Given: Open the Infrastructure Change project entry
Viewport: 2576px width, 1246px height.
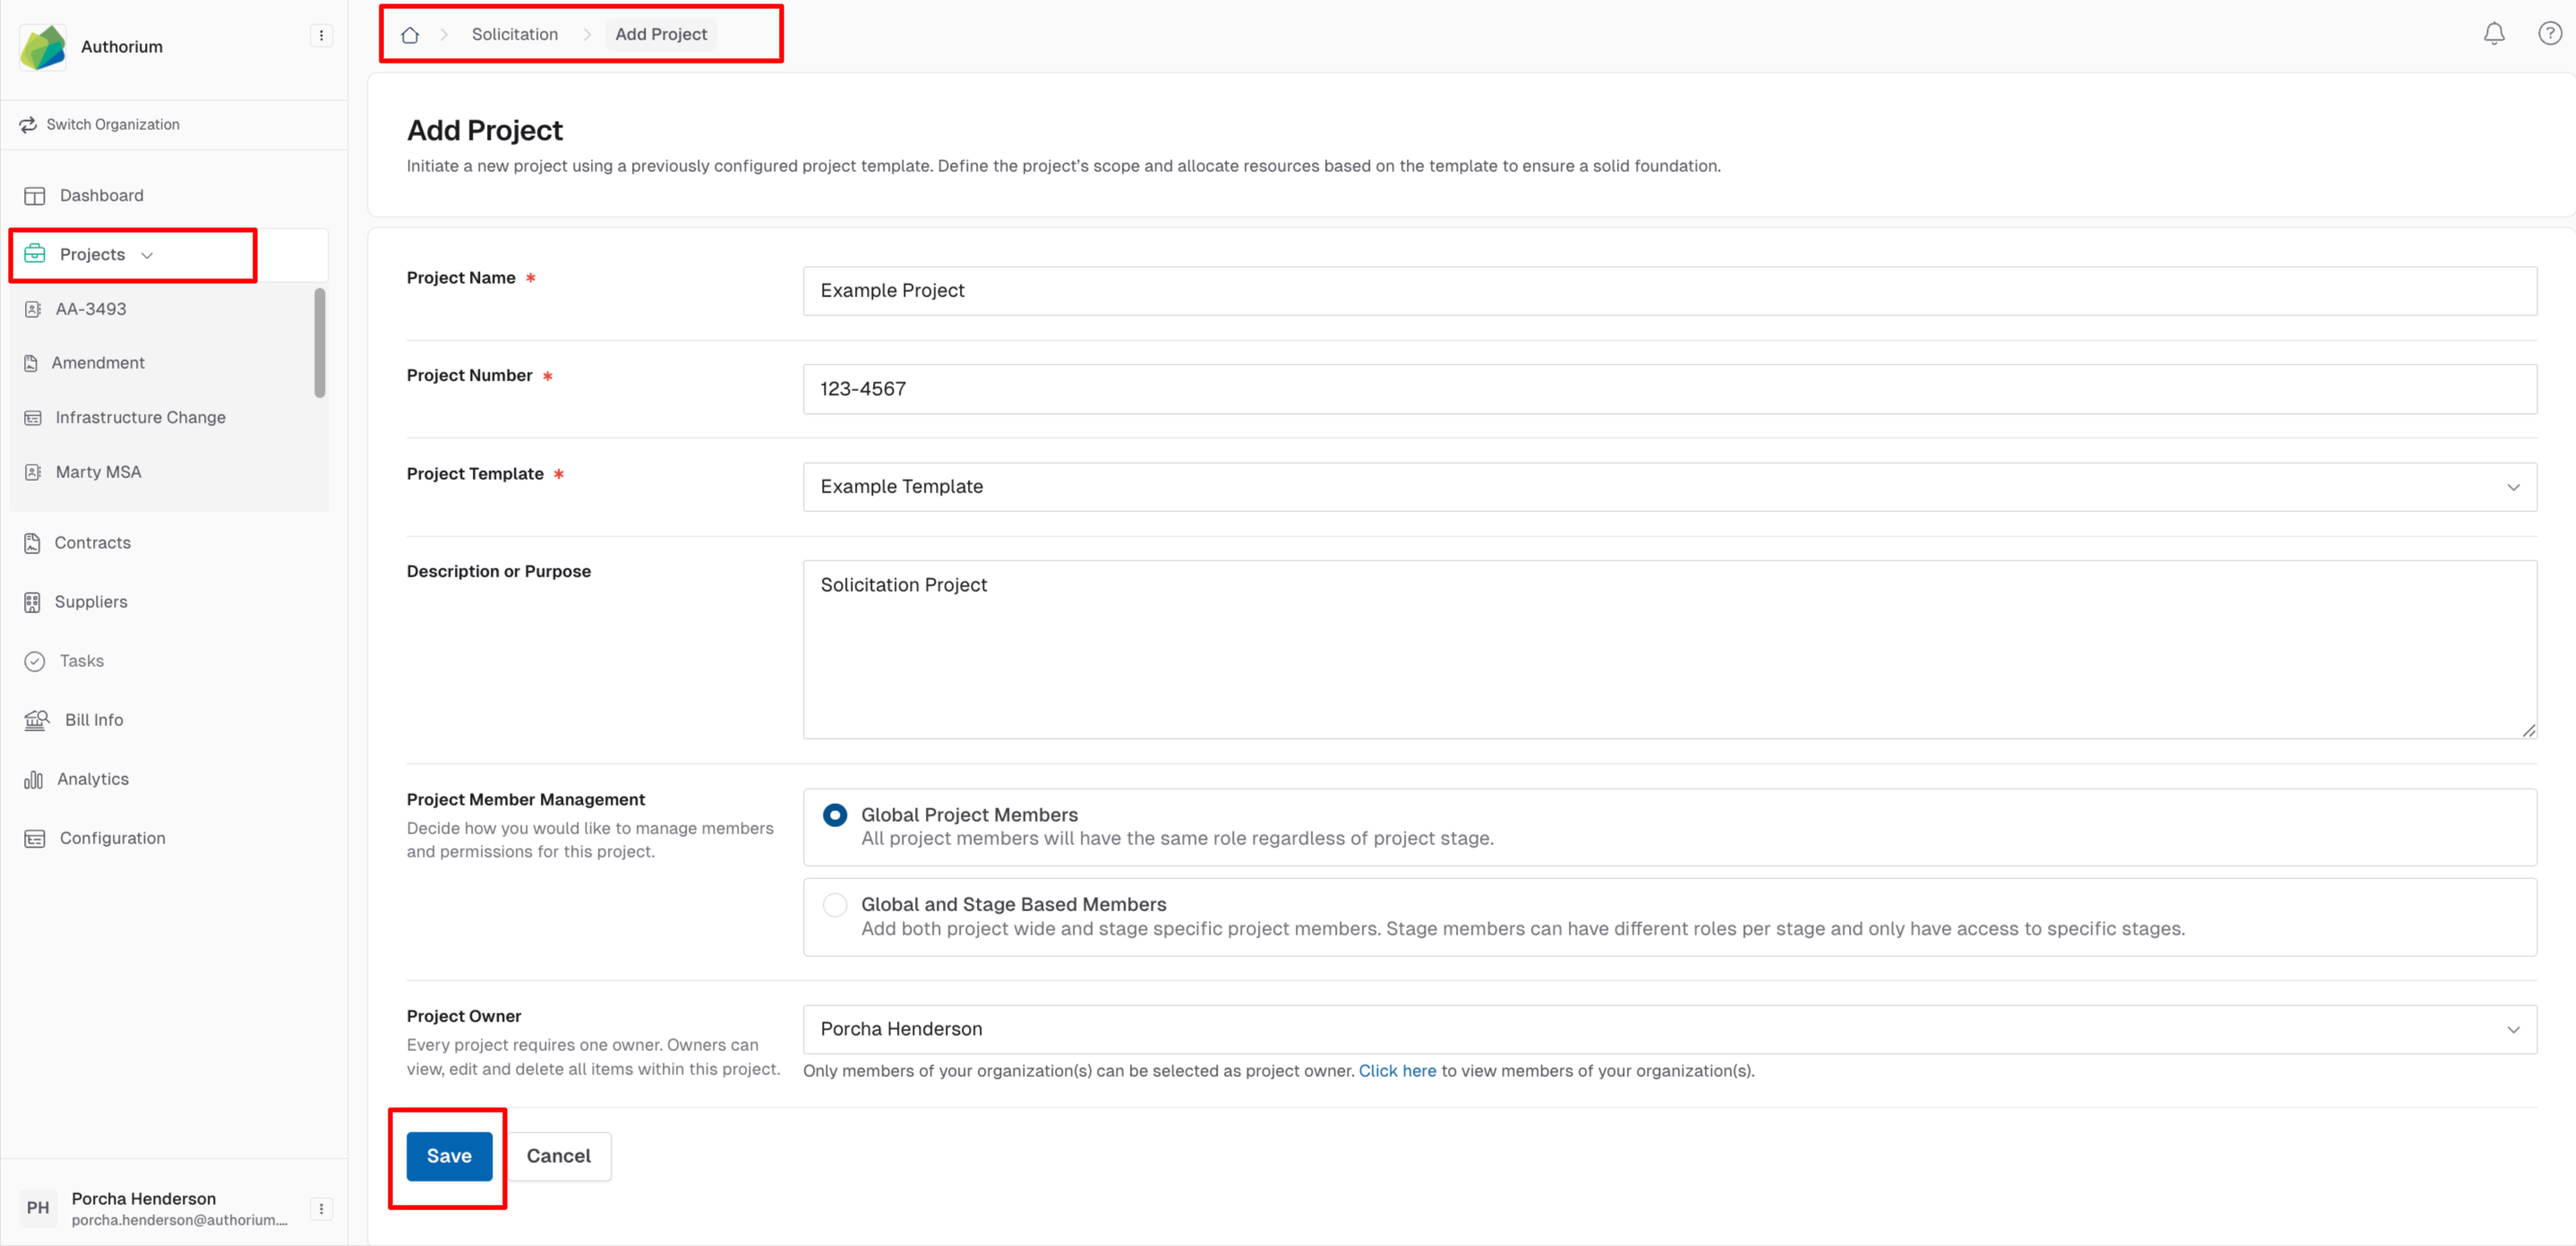Looking at the screenshot, I should (x=141, y=418).
